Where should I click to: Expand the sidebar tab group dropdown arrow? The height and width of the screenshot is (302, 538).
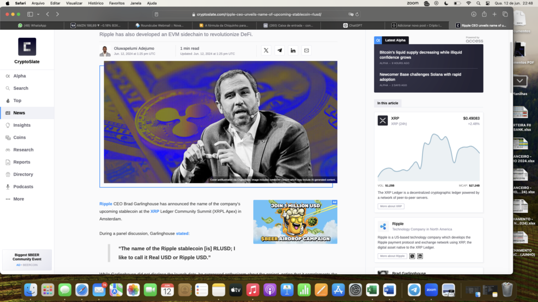pyautogui.click(x=38, y=14)
